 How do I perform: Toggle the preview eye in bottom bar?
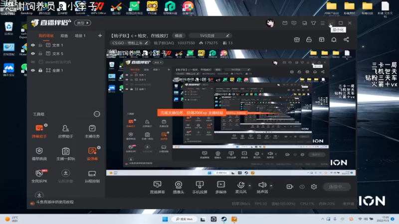(302, 187)
